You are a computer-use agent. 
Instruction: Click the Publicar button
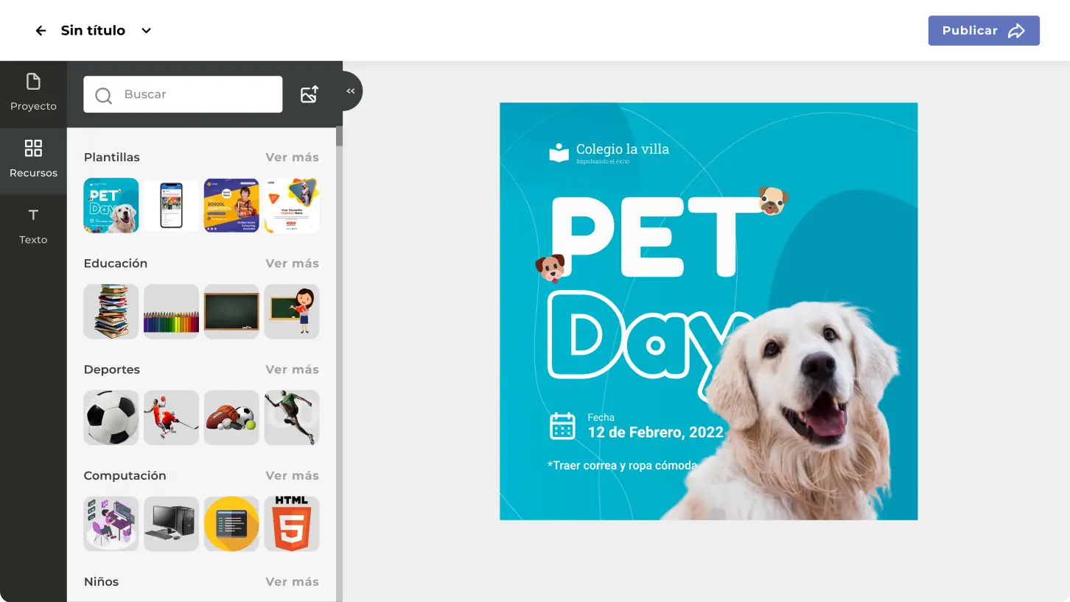pos(984,31)
